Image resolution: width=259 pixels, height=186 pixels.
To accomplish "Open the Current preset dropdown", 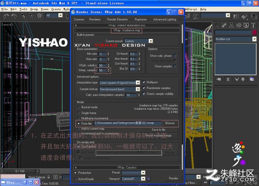I will point(151,41).
